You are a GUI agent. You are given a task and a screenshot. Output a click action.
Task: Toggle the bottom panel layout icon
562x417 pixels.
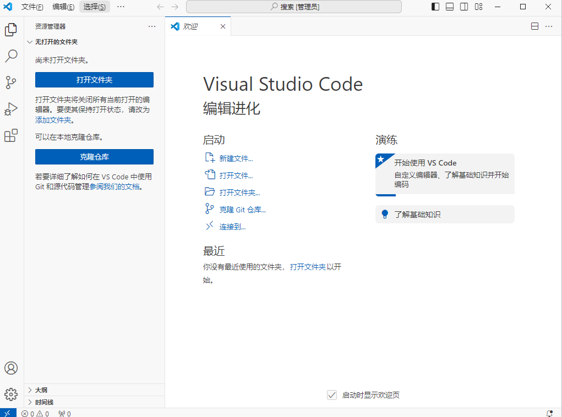[450, 7]
